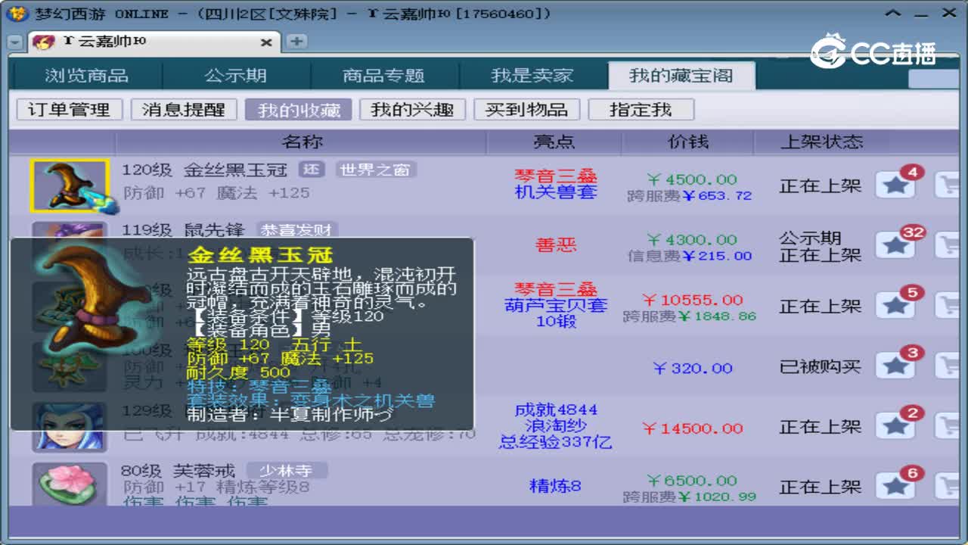Viewport: 968px width, 545px height.
Task: Click the 亮点 column header
Action: (x=554, y=142)
